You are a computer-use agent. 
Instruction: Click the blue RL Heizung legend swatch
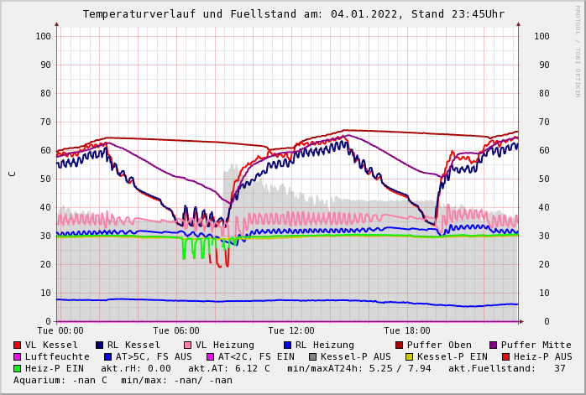(287, 345)
